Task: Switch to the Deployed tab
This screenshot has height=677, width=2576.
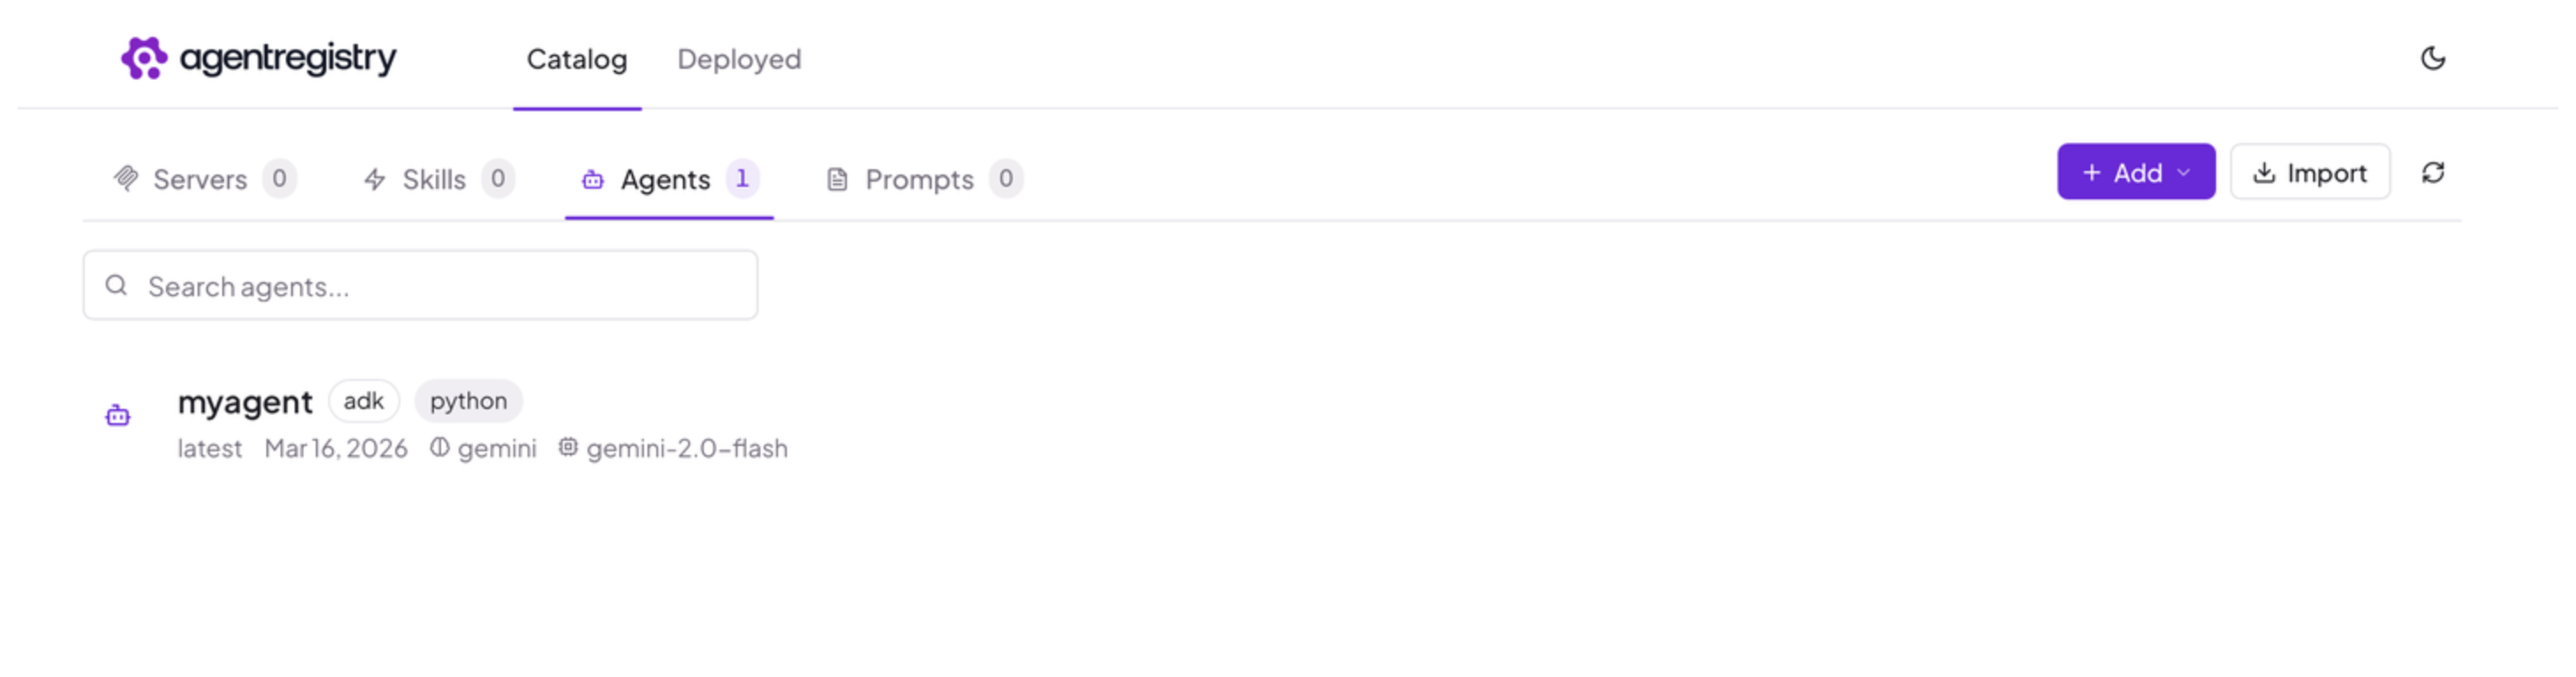Action: click(x=739, y=59)
